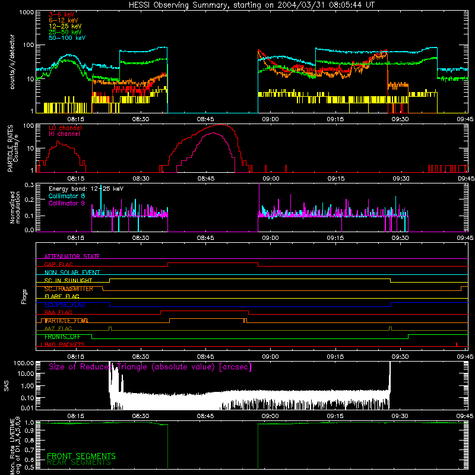This screenshot has height=475, width=475.
Task: Select the red 'LO channel' legend label
Action: click(65, 128)
